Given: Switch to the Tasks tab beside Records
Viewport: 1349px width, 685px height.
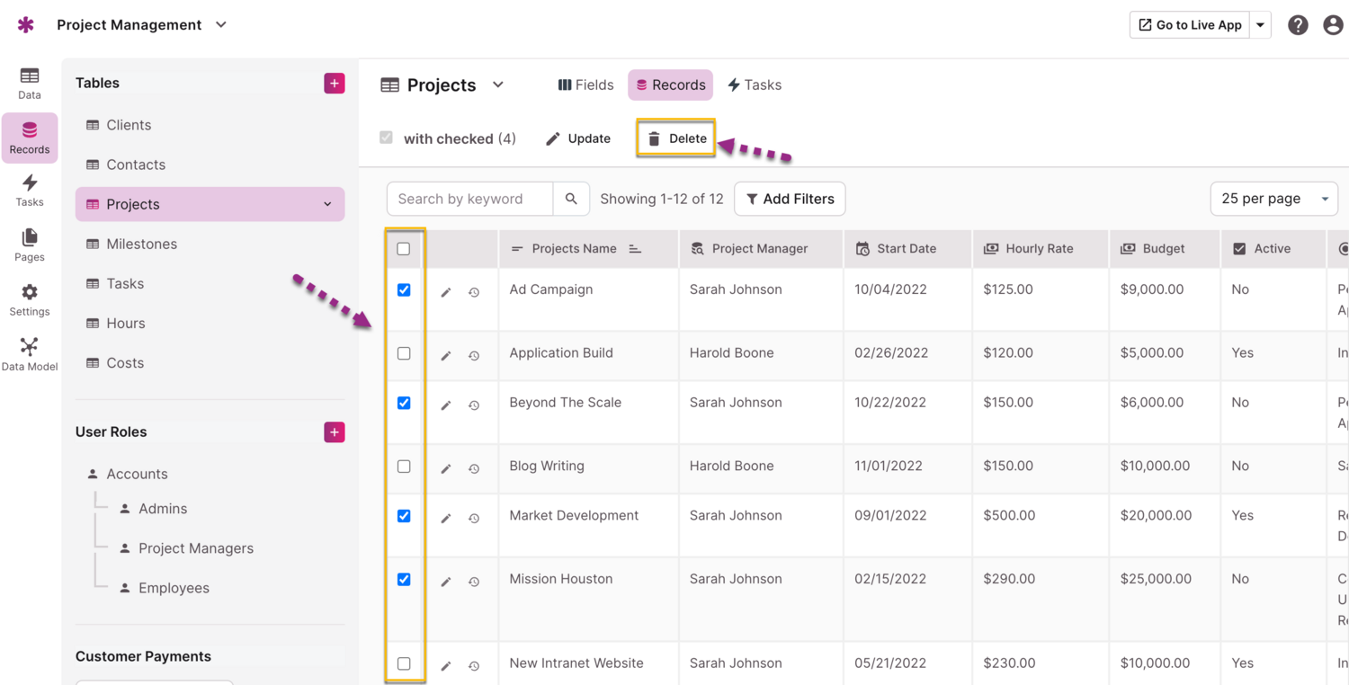Looking at the screenshot, I should click(754, 85).
